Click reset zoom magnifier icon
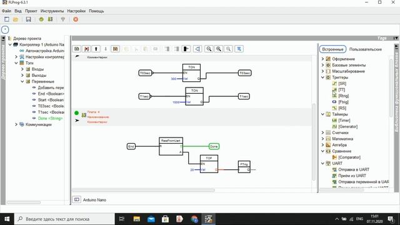Viewport: 400px width, 225px height. (229, 49)
